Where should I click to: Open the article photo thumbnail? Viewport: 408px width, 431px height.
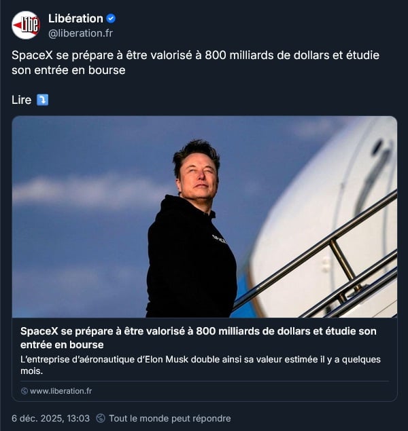pos(205,217)
